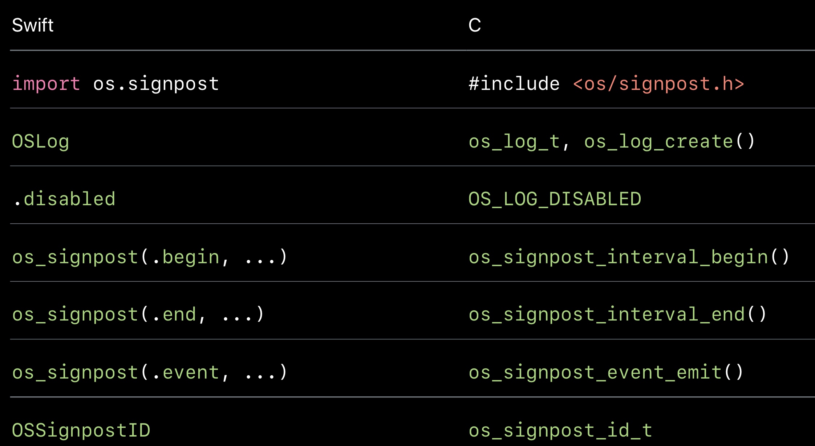Select the pink import keyword
Viewport: 815px width, 446px height.
click(x=46, y=84)
